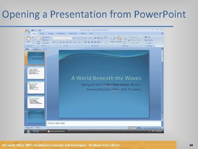The image size is (198, 149).
Task: Select slide 5 thumbnail
Action: coord(36,116)
